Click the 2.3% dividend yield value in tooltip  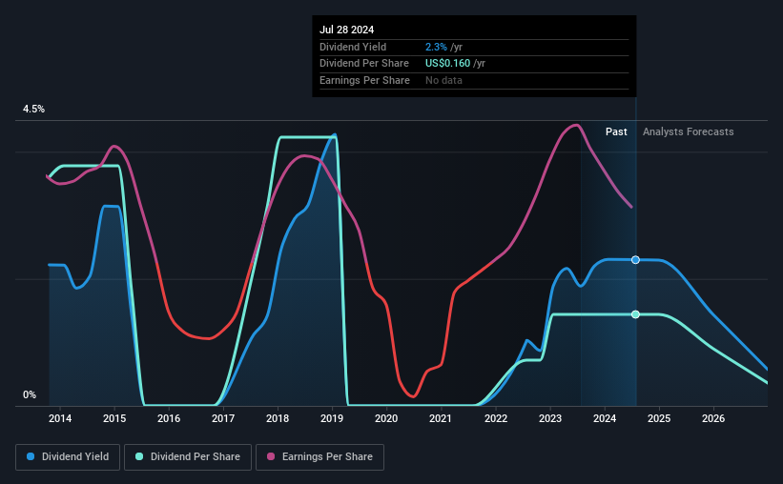(x=436, y=47)
